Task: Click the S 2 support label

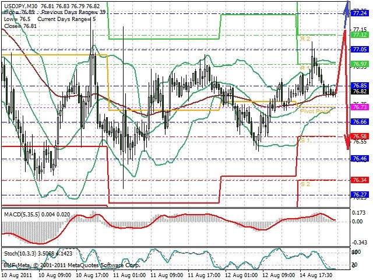Action: coord(305,184)
